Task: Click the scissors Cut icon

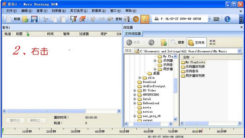Action: coord(45,19)
